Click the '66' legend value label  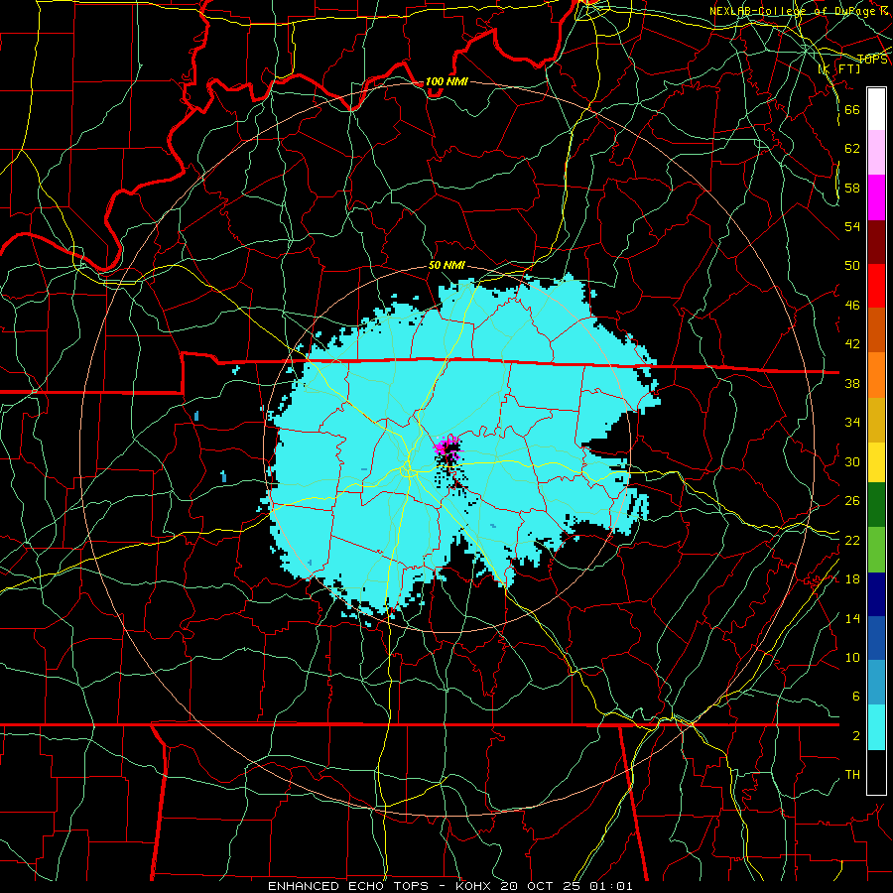coord(852,110)
